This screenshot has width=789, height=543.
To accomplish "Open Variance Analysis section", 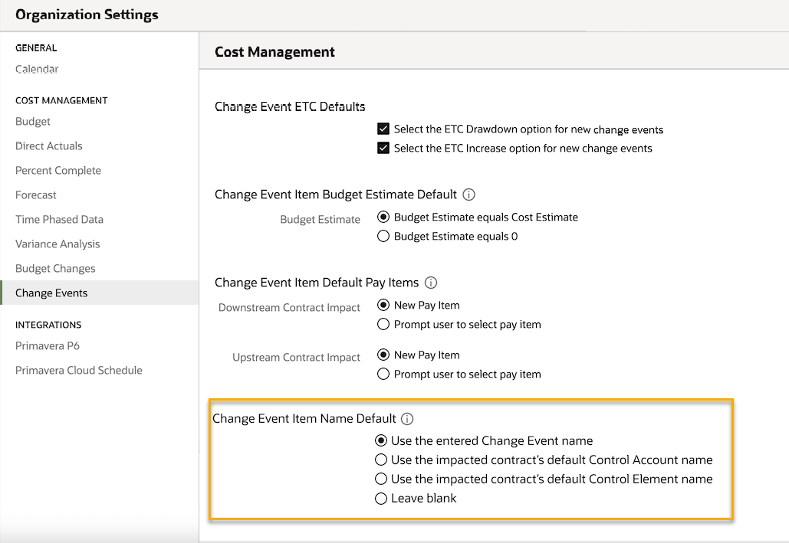I will tap(58, 244).
